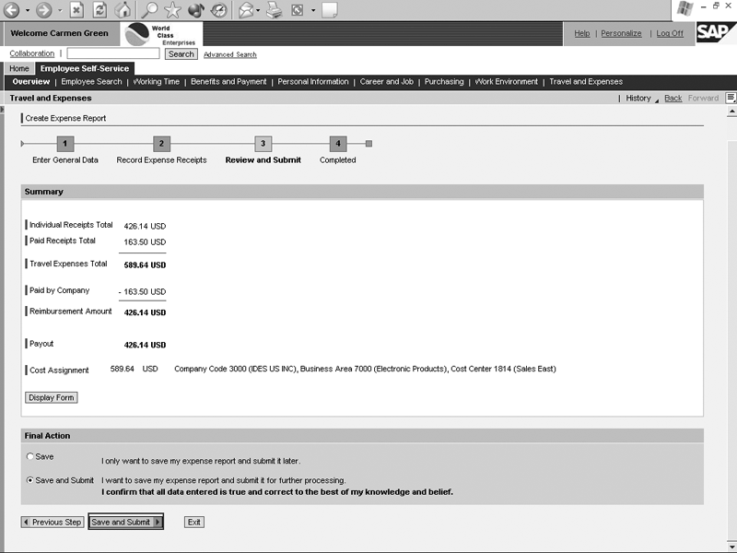Open the Advanced Search link
737x553 pixels.
click(x=229, y=54)
